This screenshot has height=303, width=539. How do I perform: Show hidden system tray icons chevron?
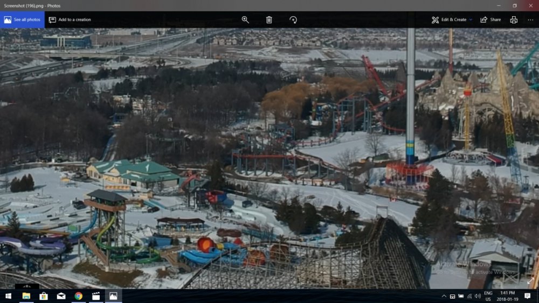click(444, 297)
